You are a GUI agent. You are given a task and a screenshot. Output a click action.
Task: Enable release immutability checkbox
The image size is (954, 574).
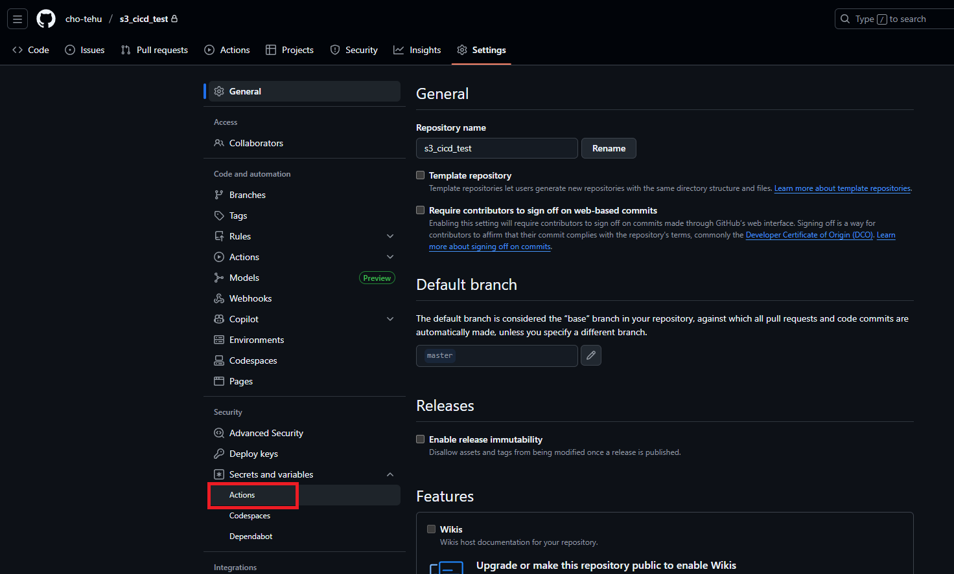(x=420, y=439)
